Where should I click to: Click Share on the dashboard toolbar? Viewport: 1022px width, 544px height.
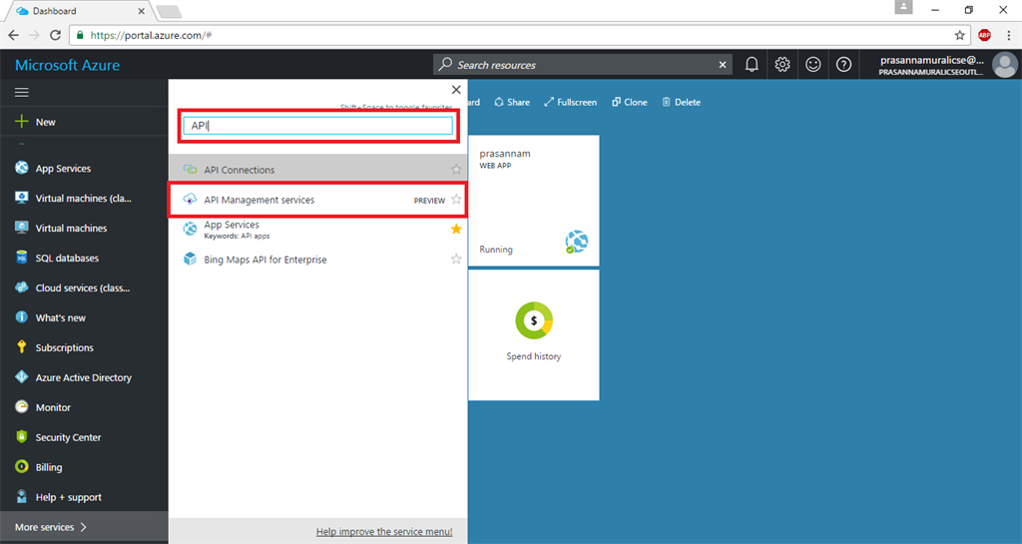512,102
